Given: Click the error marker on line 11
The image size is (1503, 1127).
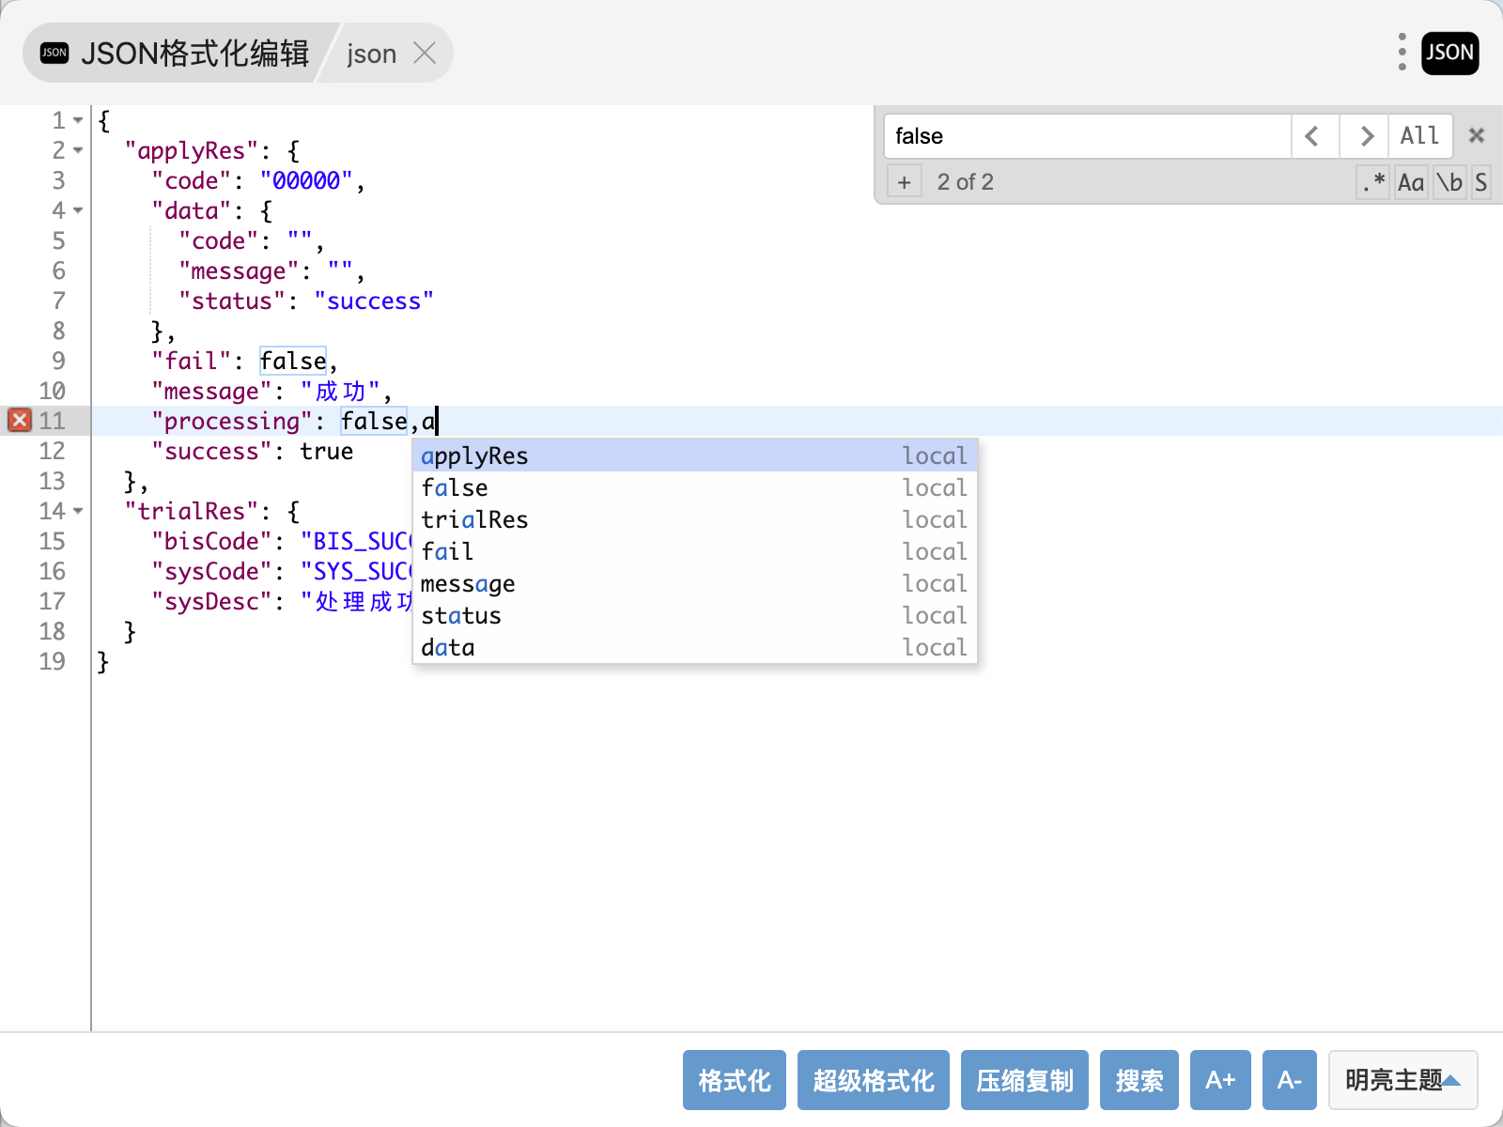Looking at the screenshot, I should coord(20,421).
